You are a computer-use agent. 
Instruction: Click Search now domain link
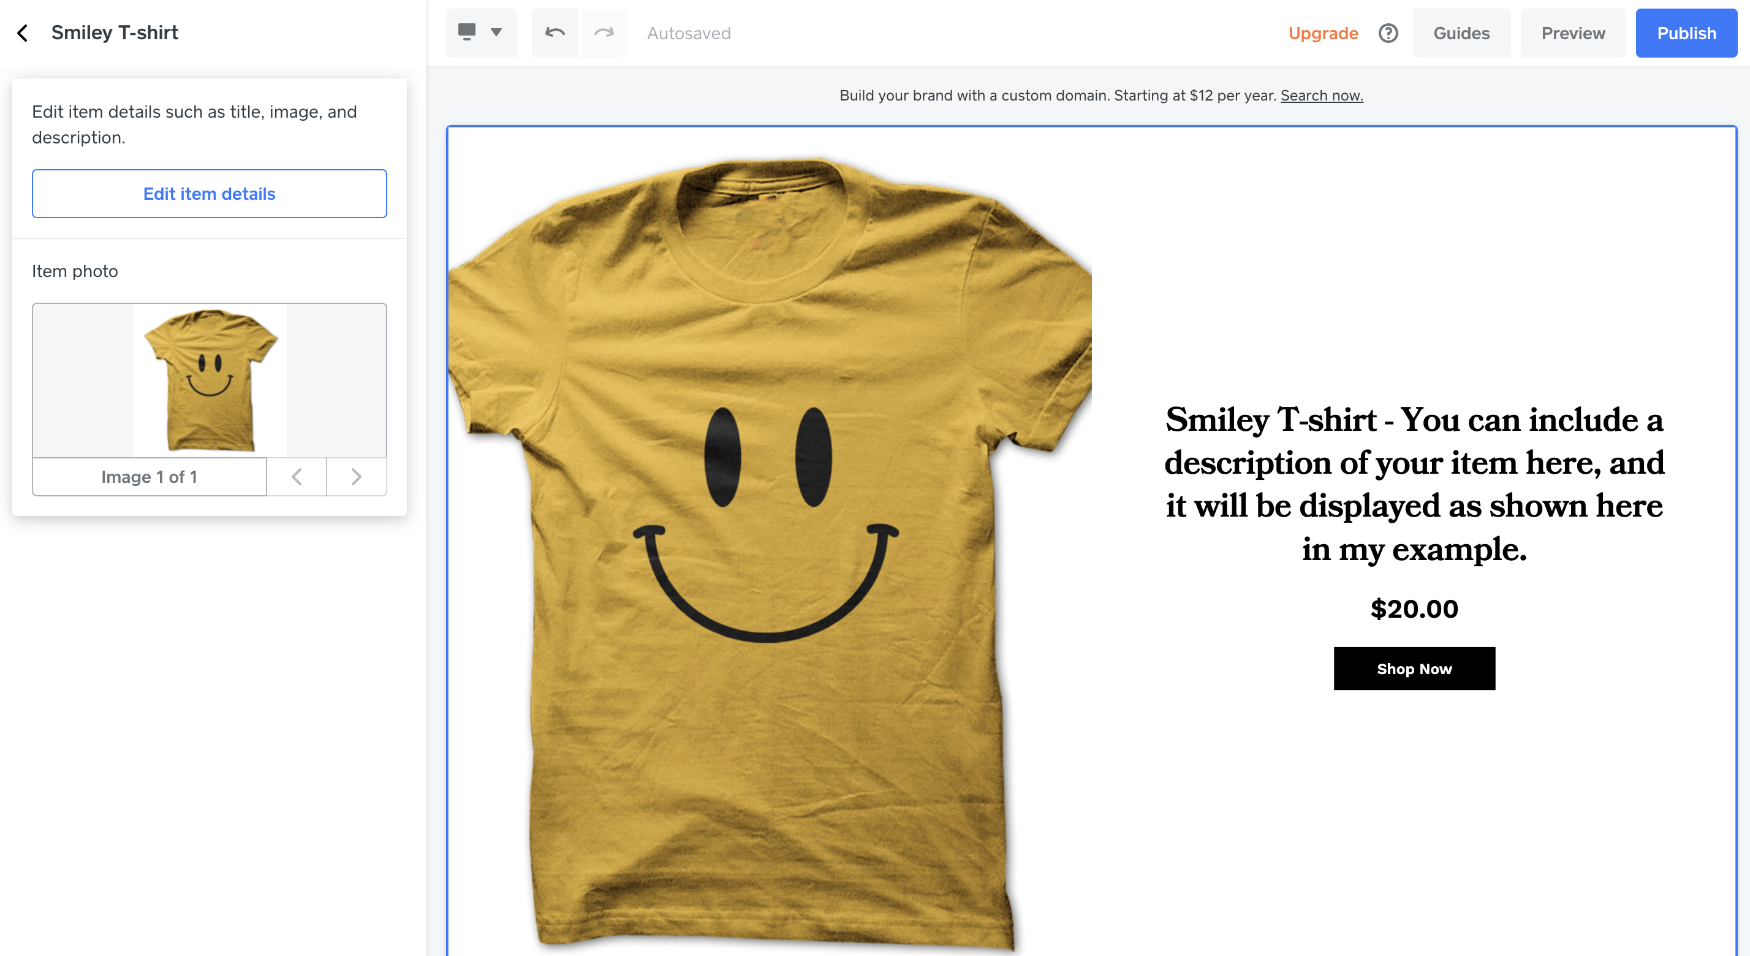1321,95
